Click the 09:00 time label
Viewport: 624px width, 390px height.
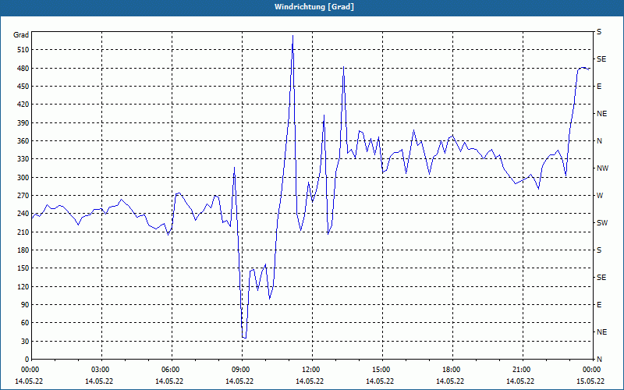(x=242, y=369)
